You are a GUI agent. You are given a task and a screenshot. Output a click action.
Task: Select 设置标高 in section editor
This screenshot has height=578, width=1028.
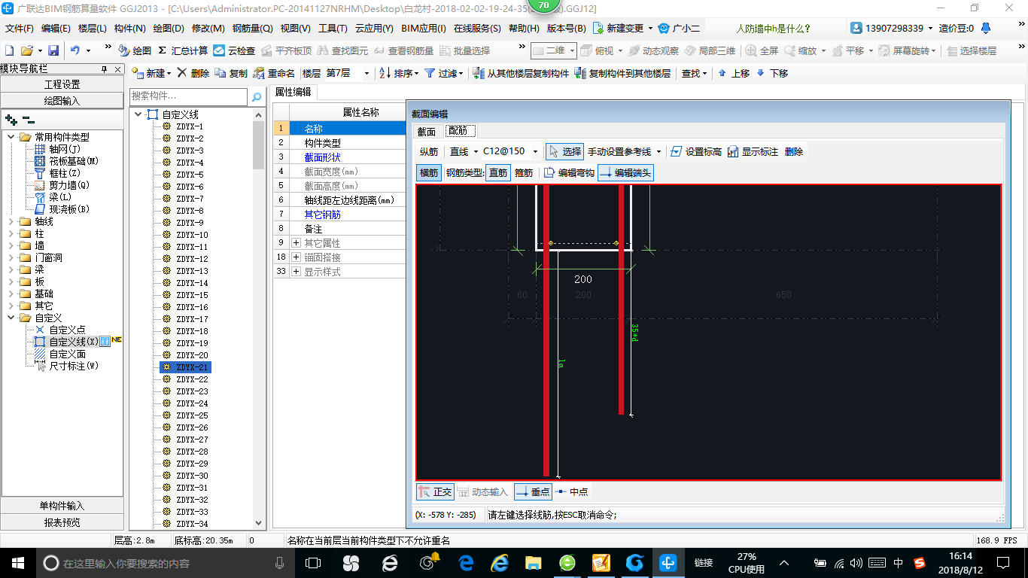[696, 151]
